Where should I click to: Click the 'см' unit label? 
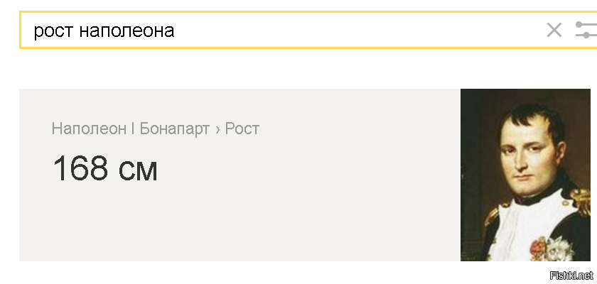(x=138, y=171)
